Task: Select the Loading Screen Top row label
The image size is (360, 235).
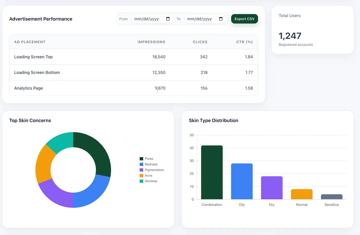Action: [x=33, y=57]
